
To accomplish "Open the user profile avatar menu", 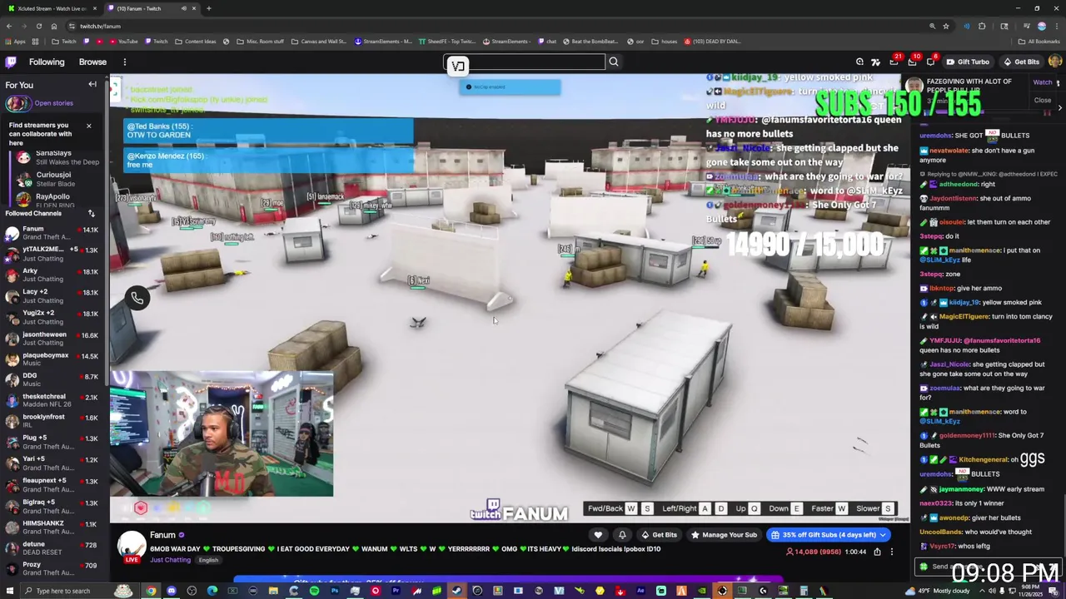I will click(x=1055, y=62).
